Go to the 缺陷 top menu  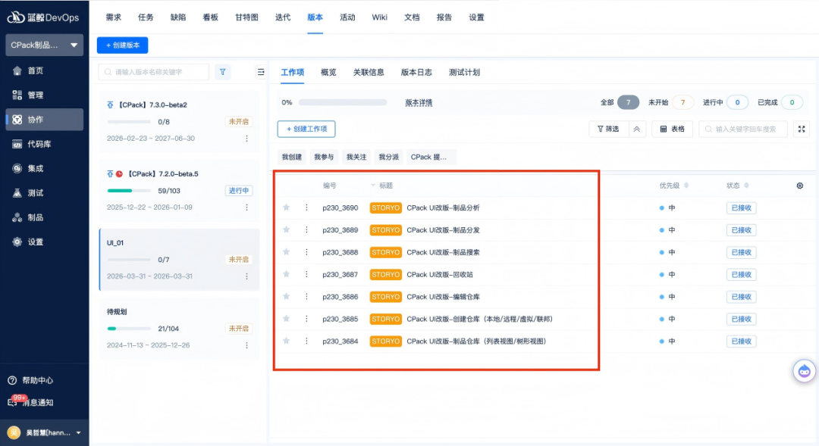coord(178,17)
